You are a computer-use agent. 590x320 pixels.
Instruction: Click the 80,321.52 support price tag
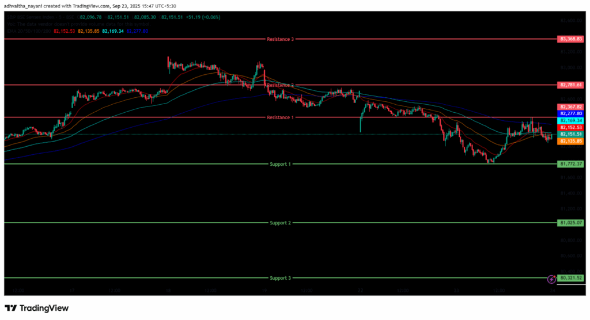[570, 278]
